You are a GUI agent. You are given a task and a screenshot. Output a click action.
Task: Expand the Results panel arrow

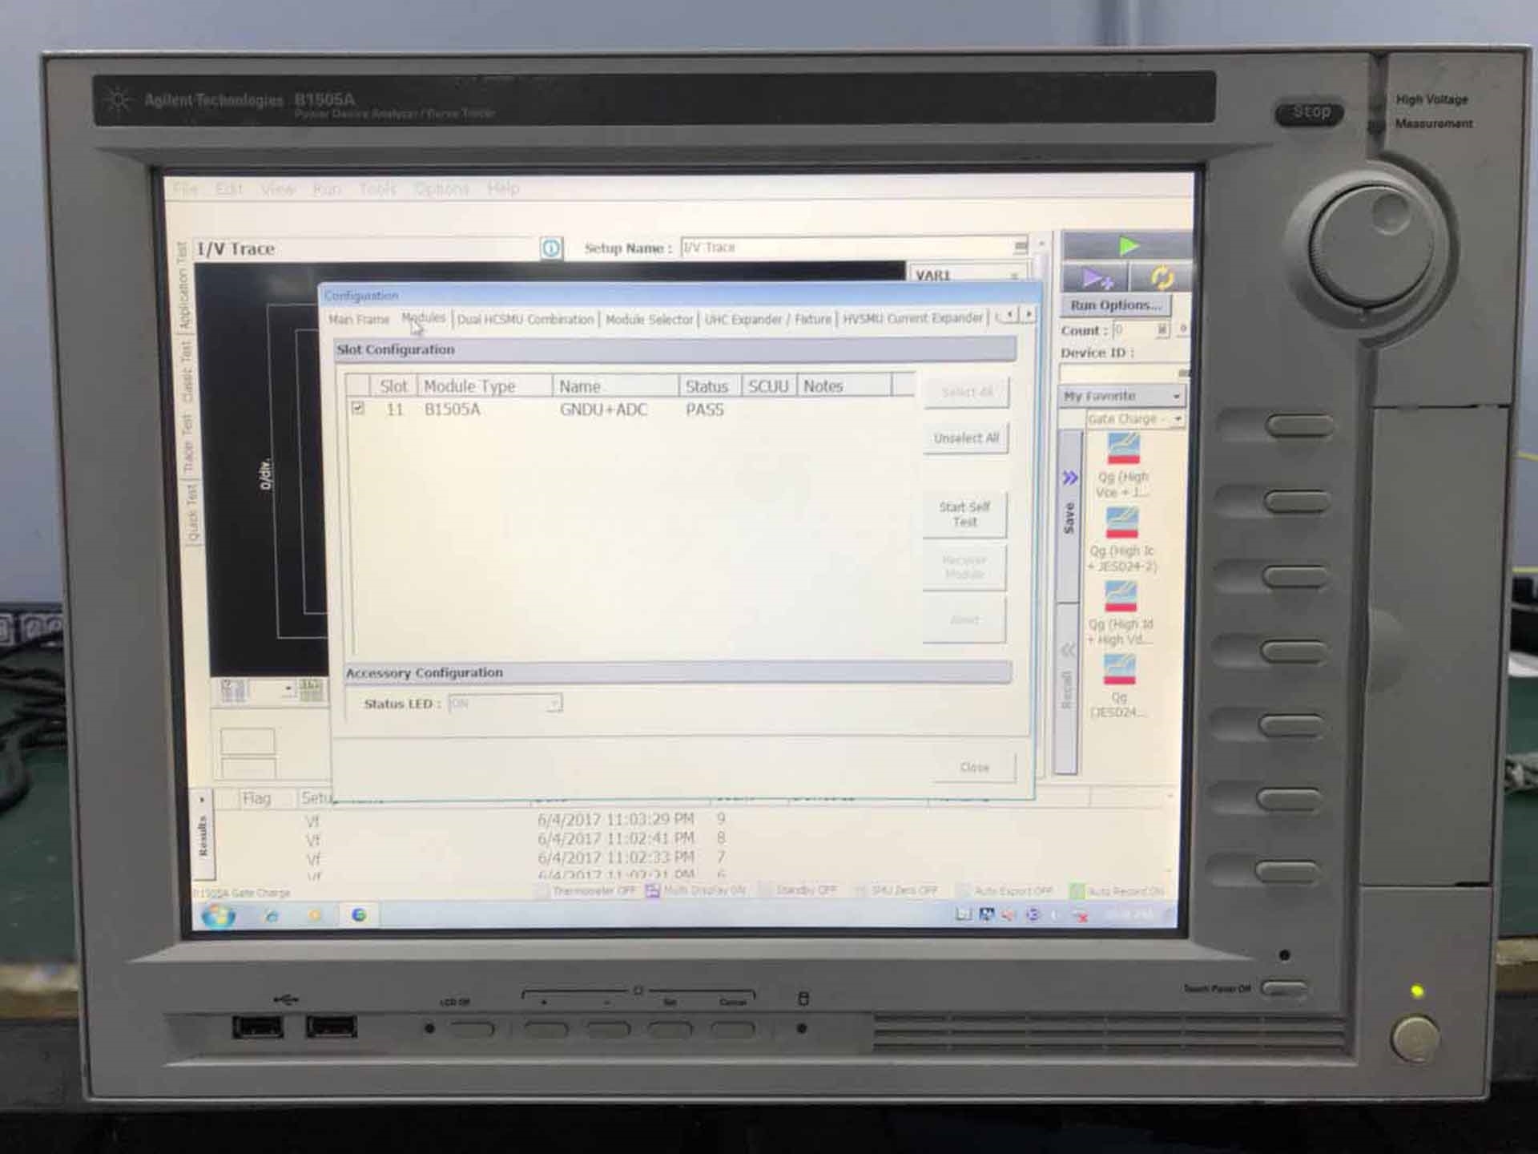[x=202, y=800]
